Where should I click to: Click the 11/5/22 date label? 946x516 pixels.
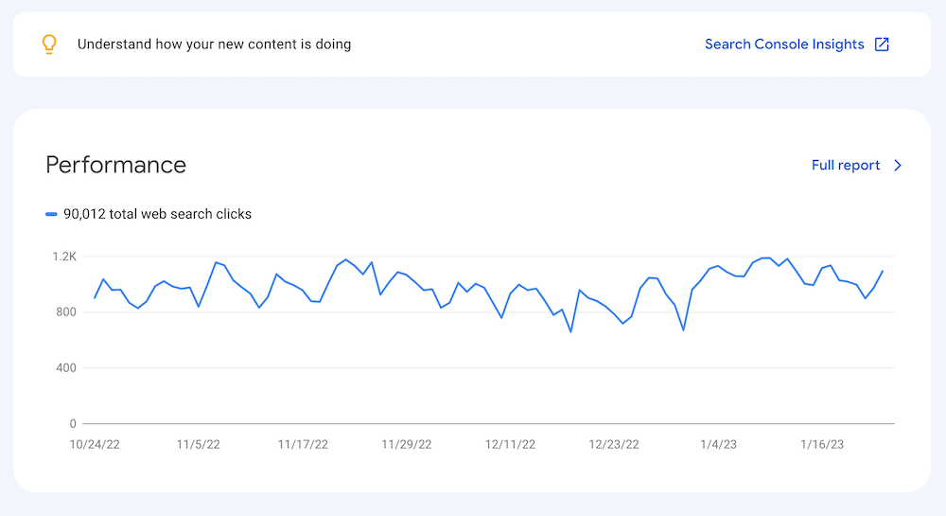(200, 443)
